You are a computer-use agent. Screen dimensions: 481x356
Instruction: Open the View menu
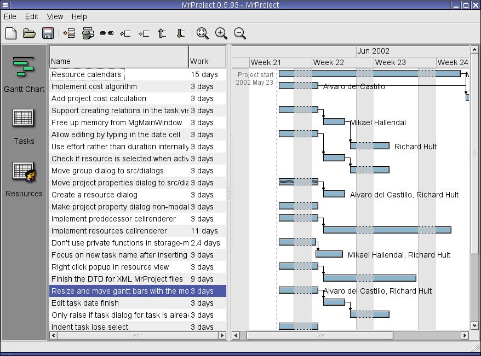[x=55, y=16]
